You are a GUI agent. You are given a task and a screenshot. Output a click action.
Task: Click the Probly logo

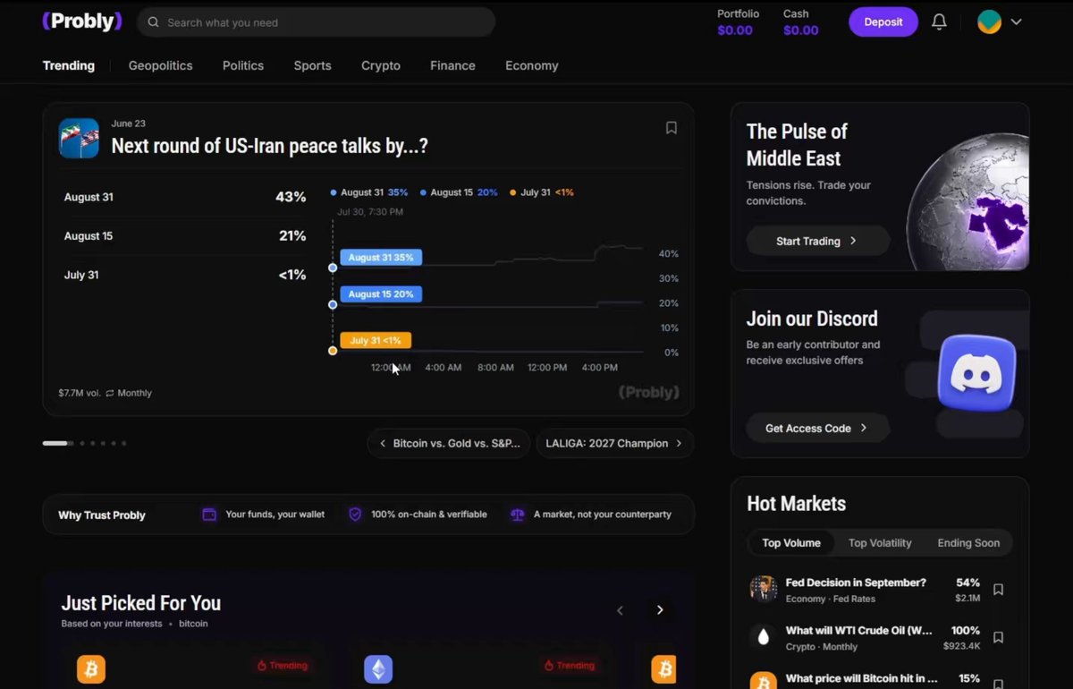pyautogui.click(x=82, y=21)
